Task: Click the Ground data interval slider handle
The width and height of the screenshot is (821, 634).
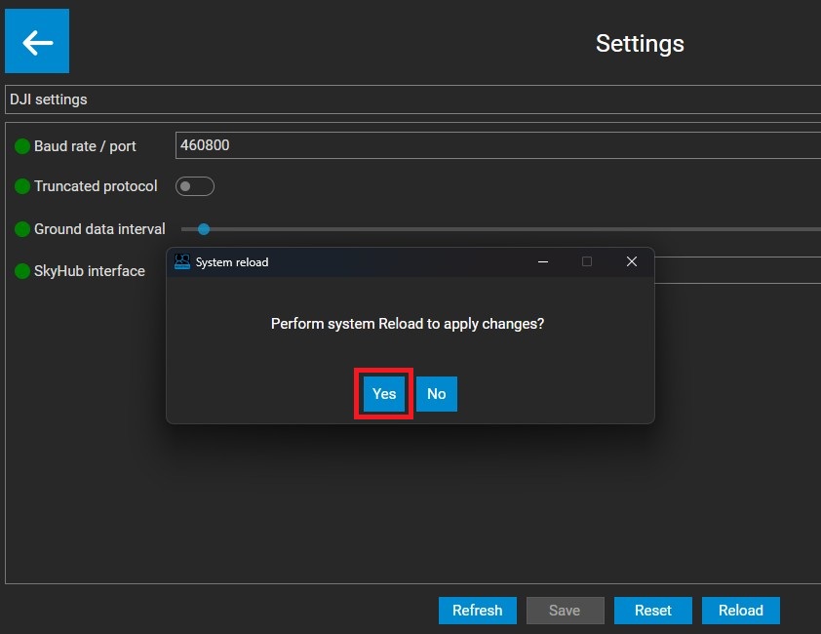Action: point(204,229)
